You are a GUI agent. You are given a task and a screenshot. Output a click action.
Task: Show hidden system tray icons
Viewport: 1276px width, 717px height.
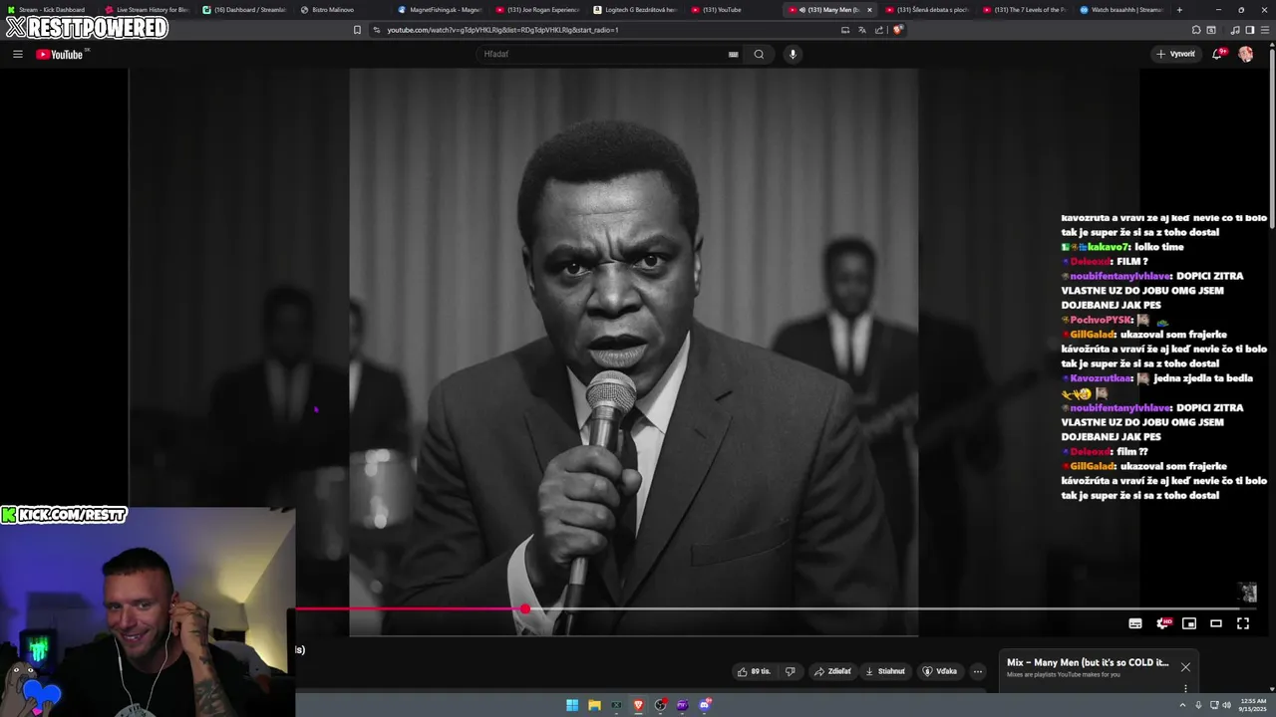[1183, 705]
